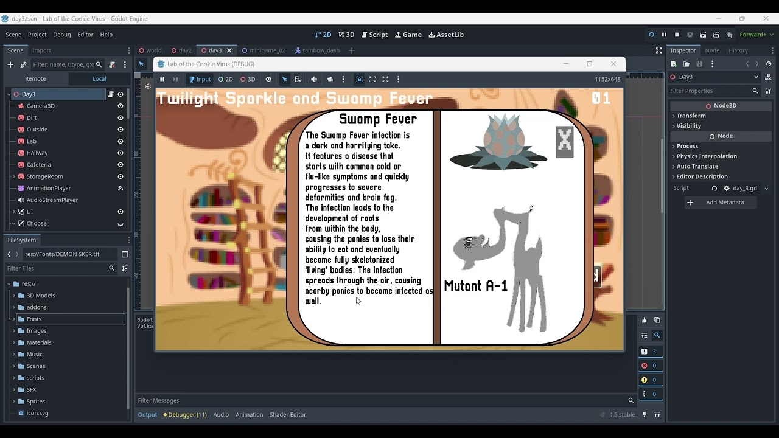Switch to Remote scene tree
Viewport: 779px width, 438px height.
click(35, 78)
